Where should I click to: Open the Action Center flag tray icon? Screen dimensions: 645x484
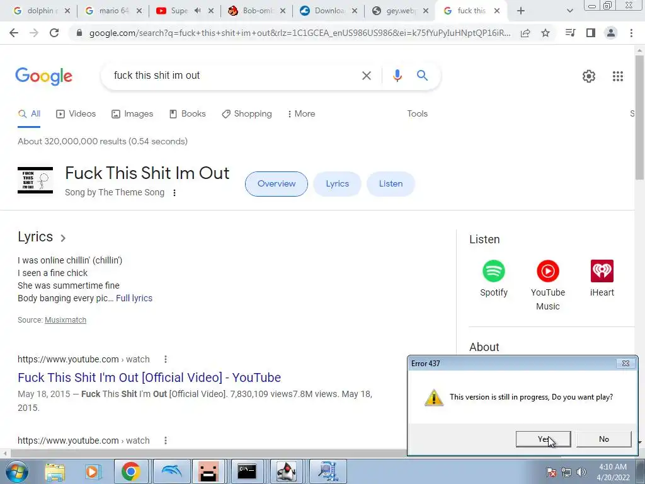551,472
